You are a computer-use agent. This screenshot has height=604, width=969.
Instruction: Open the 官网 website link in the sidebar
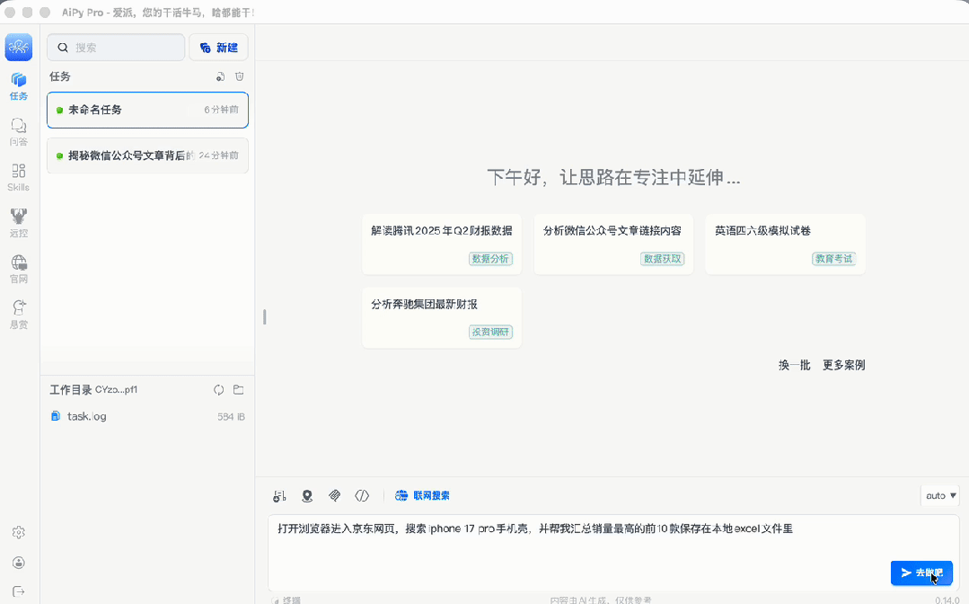click(x=19, y=269)
